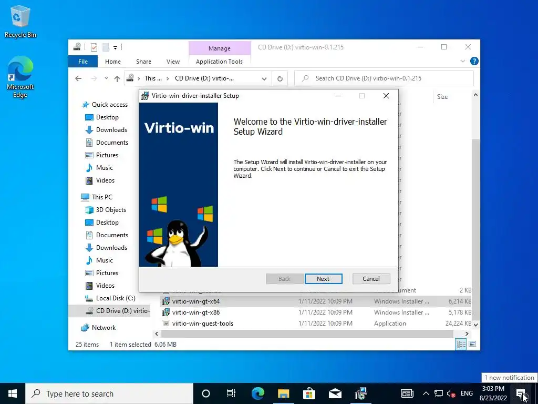Expand the address bar history dropdown
Viewport: 538px width, 404px height.
264,79
